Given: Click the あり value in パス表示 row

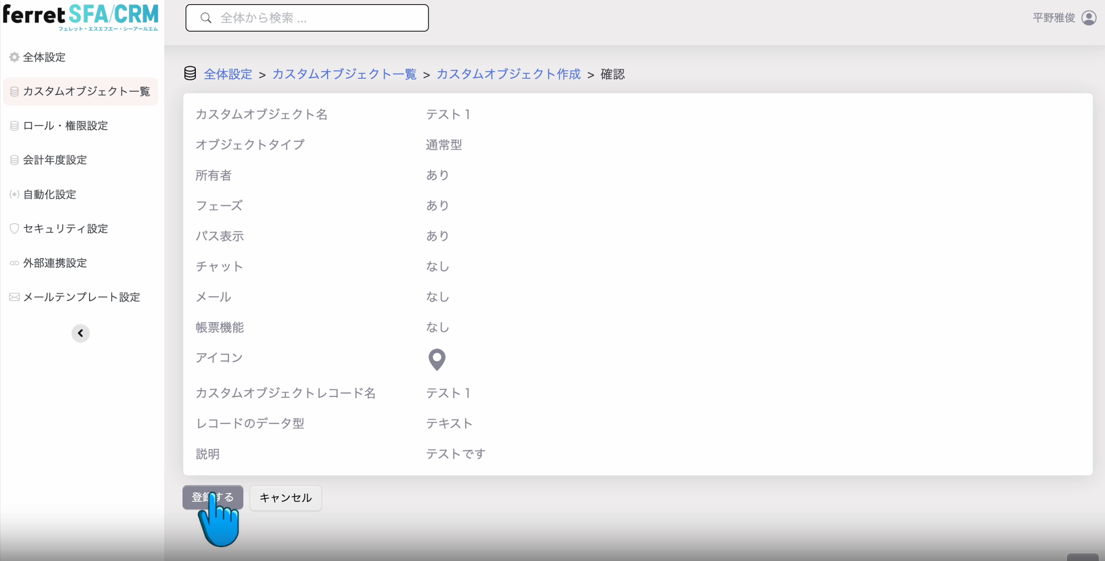Looking at the screenshot, I should (438, 236).
